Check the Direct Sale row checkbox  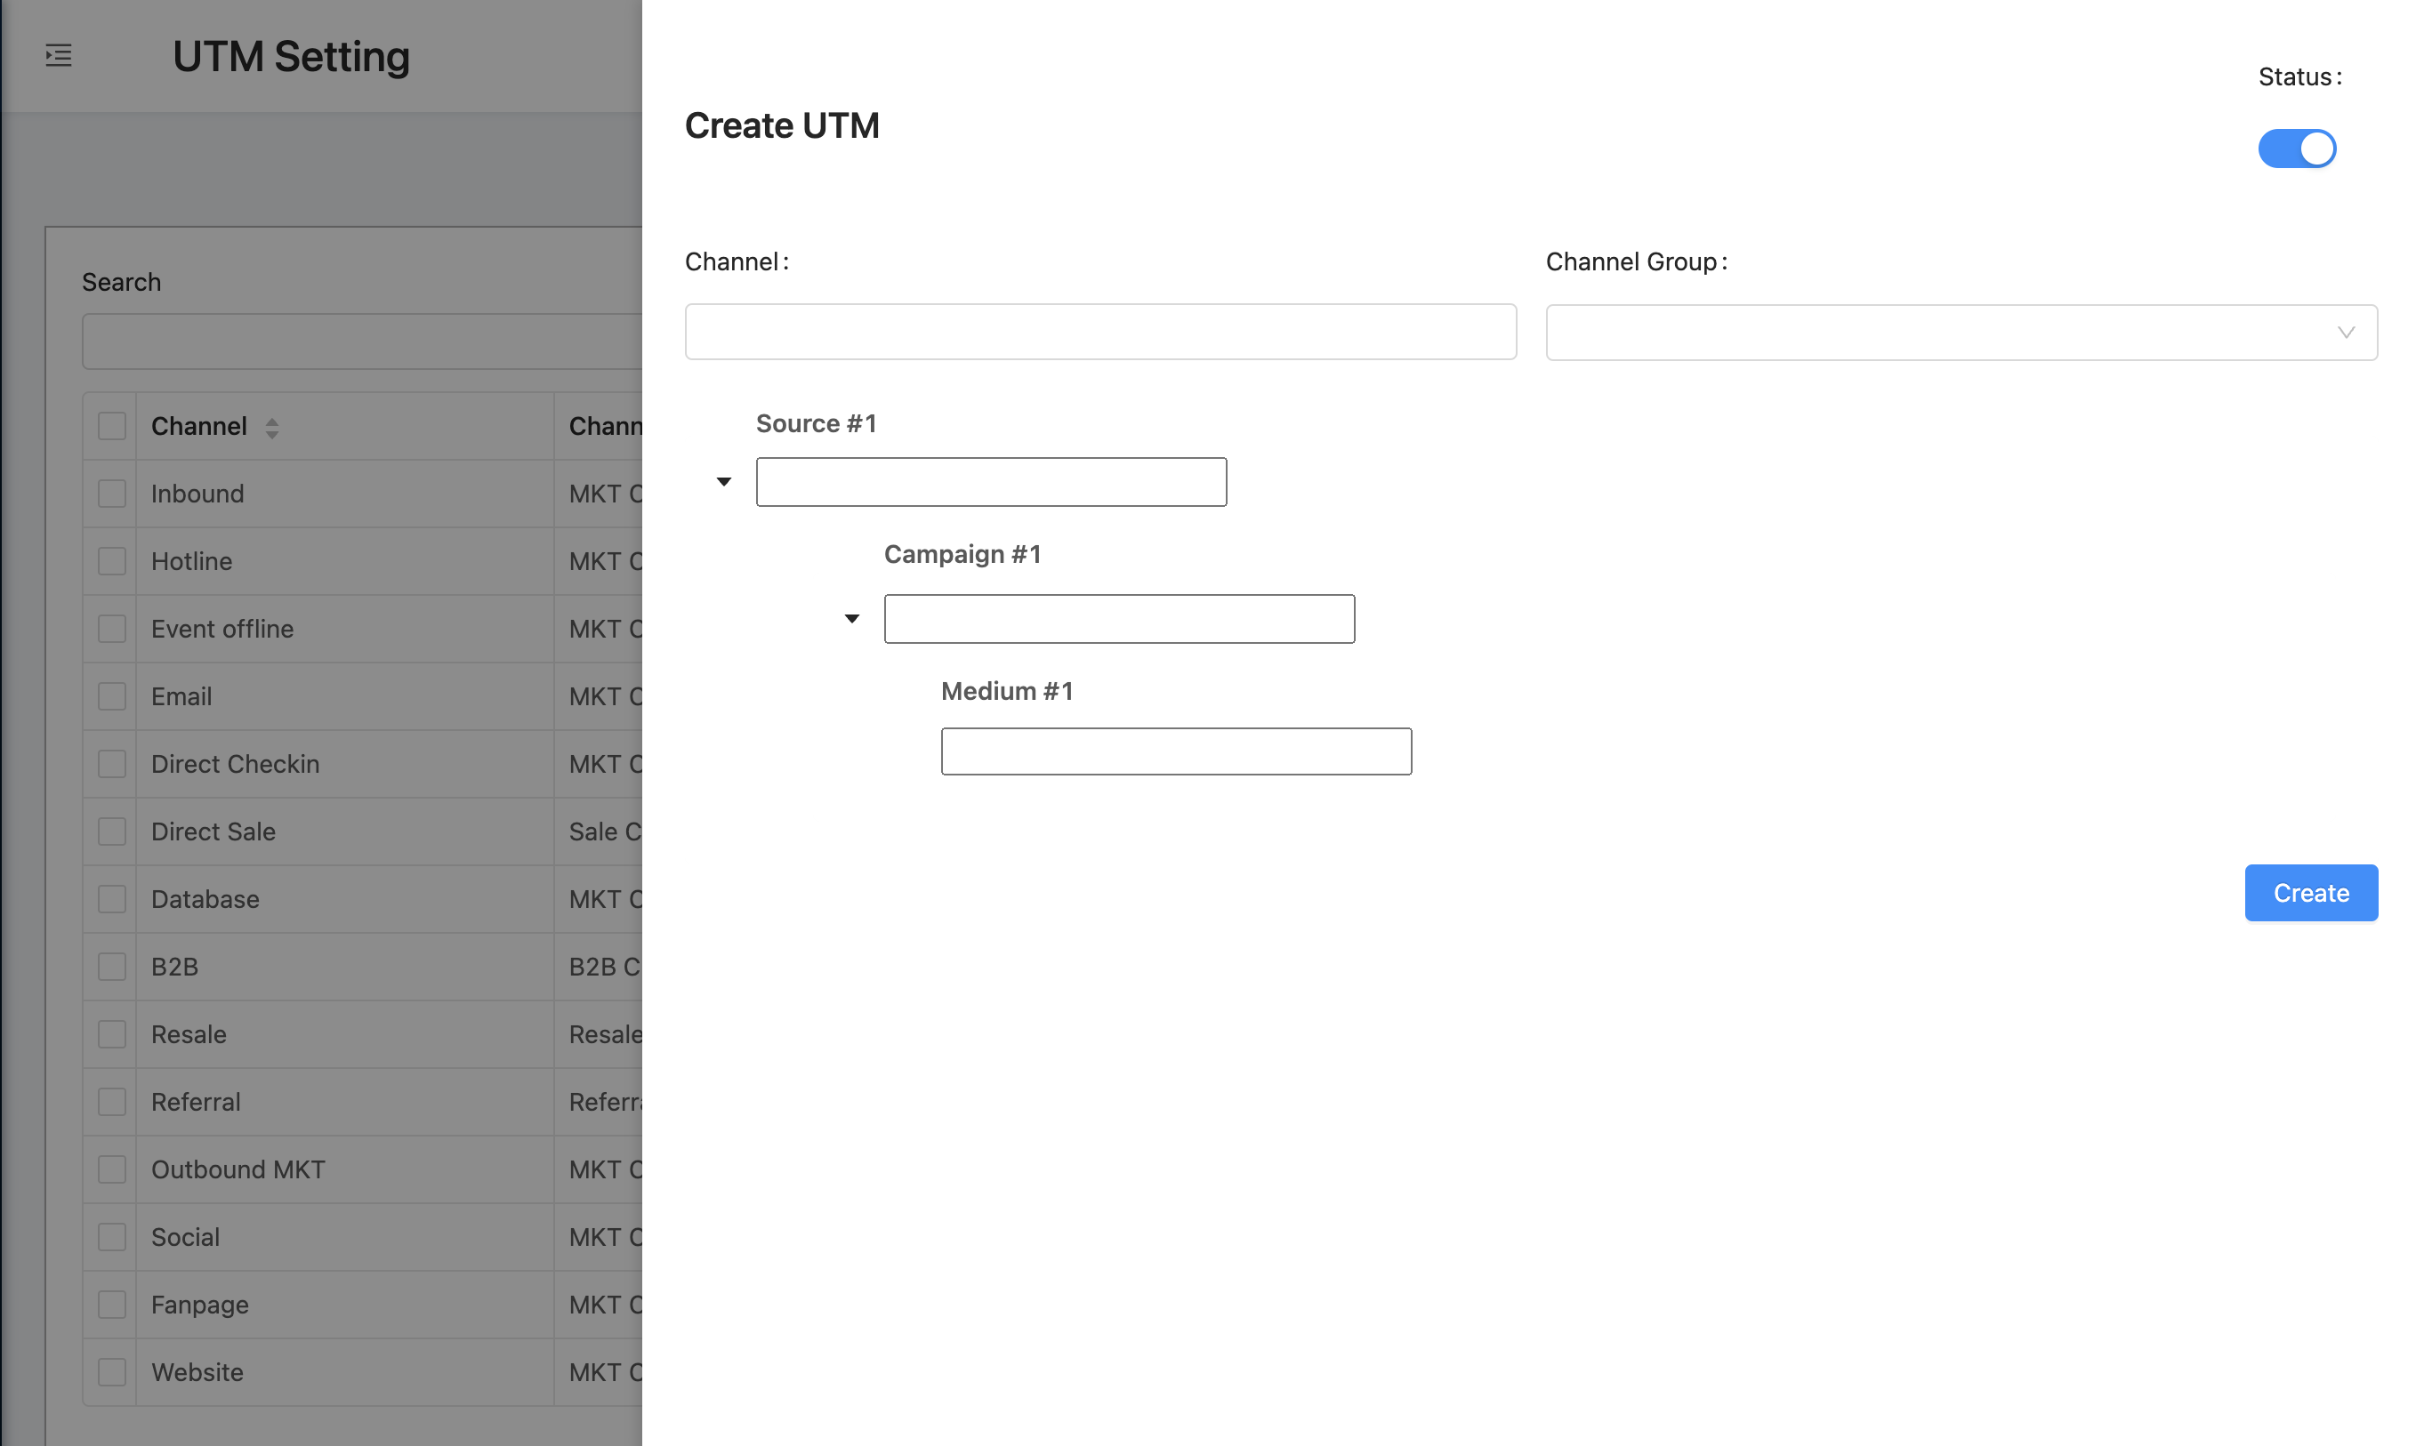(112, 832)
